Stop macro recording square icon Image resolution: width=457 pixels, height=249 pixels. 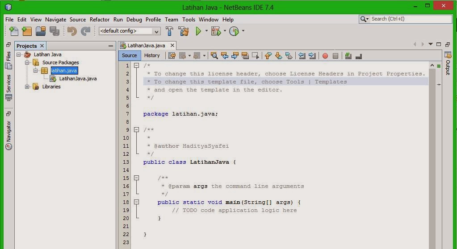(x=335, y=56)
